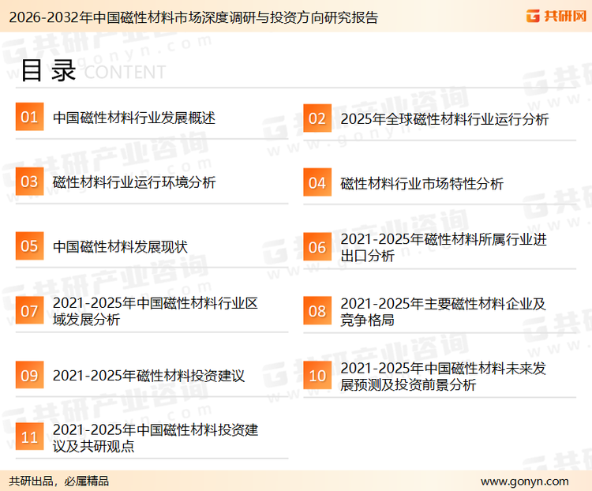The height and width of the screenshot is (491, 592).
Task: Click the orange 03 chapter number badge
Action: point(29,182)
